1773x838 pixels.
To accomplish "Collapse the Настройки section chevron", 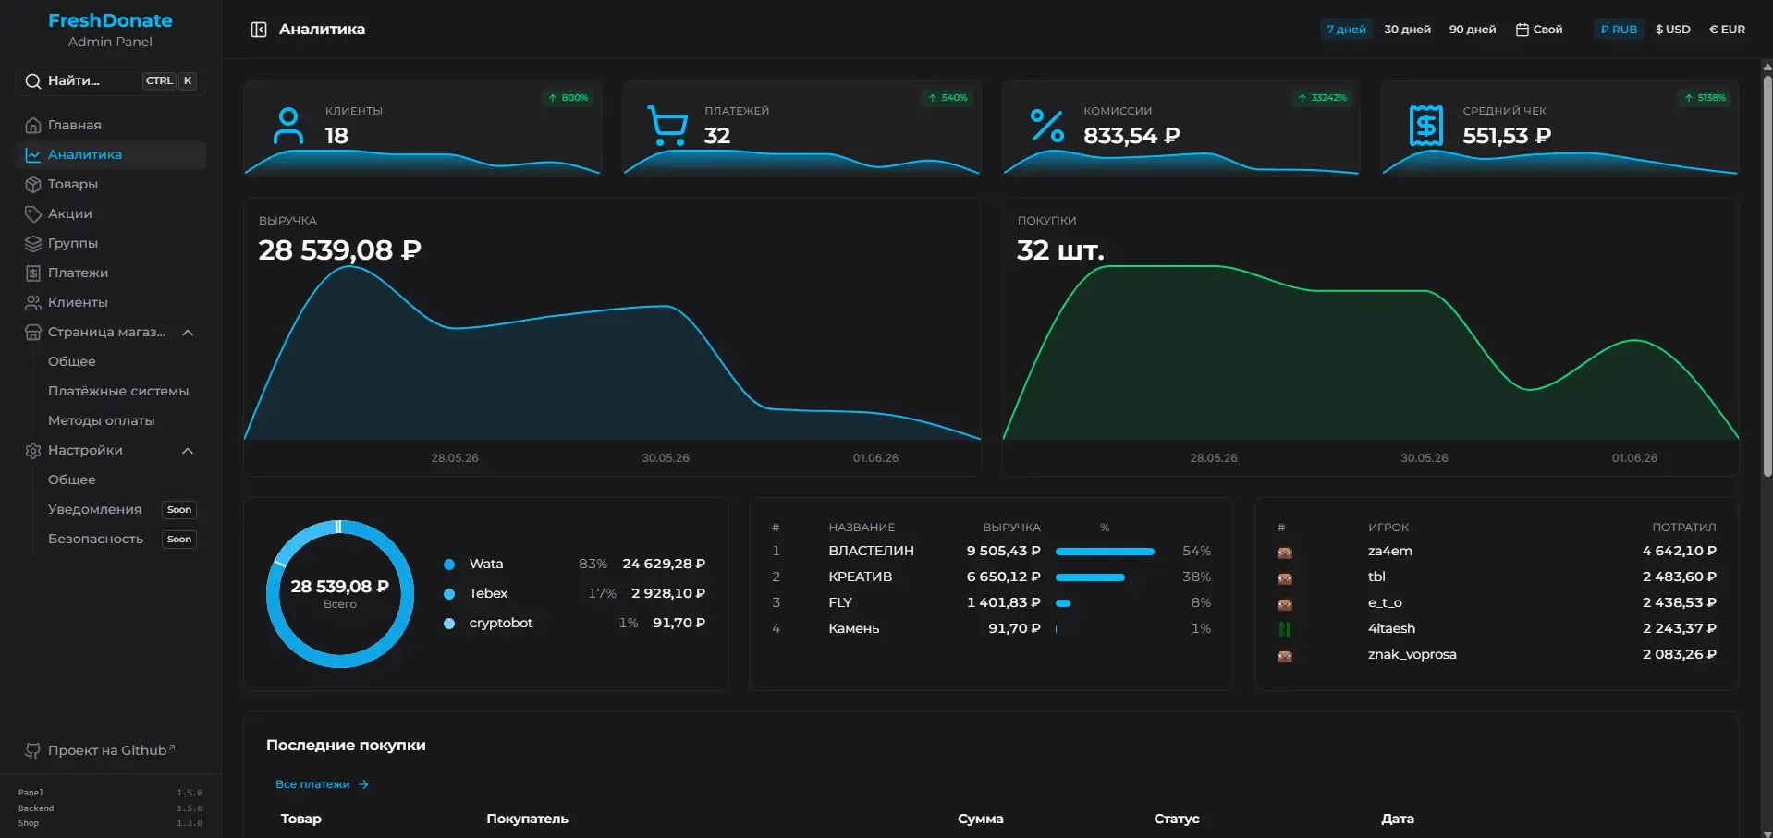I will pos(188,451).
